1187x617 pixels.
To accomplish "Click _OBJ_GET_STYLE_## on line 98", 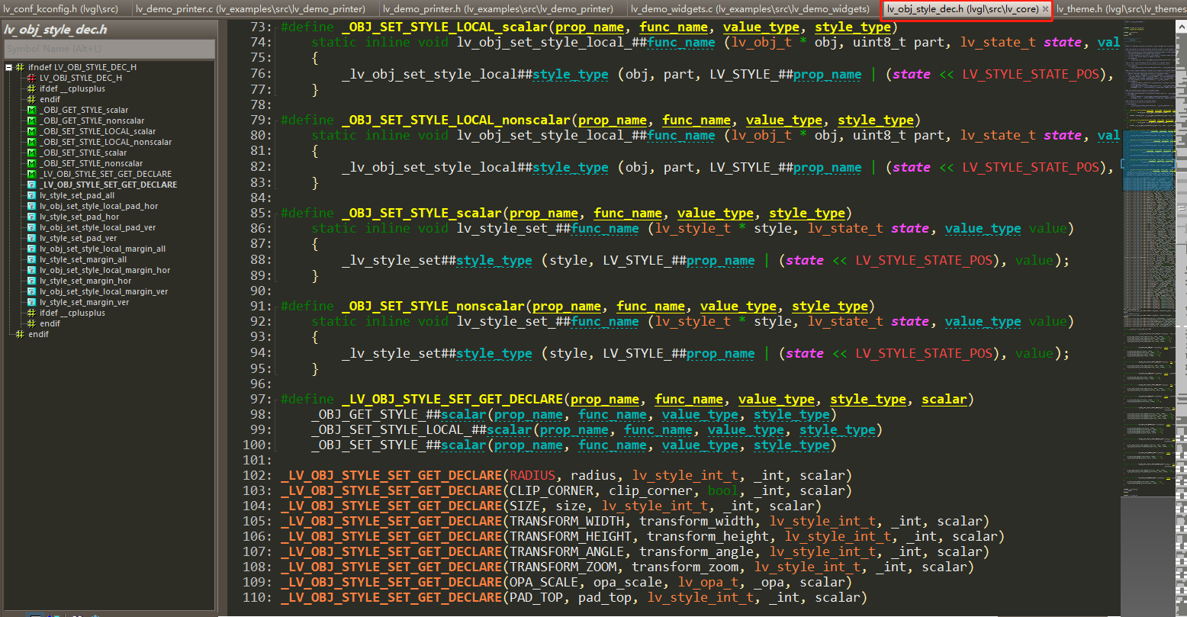I will [376, 414].
